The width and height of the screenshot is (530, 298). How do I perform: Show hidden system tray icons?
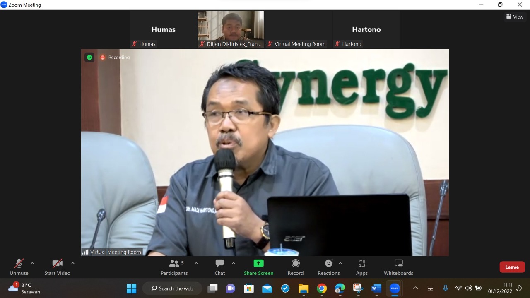click(x=416, y=288)
